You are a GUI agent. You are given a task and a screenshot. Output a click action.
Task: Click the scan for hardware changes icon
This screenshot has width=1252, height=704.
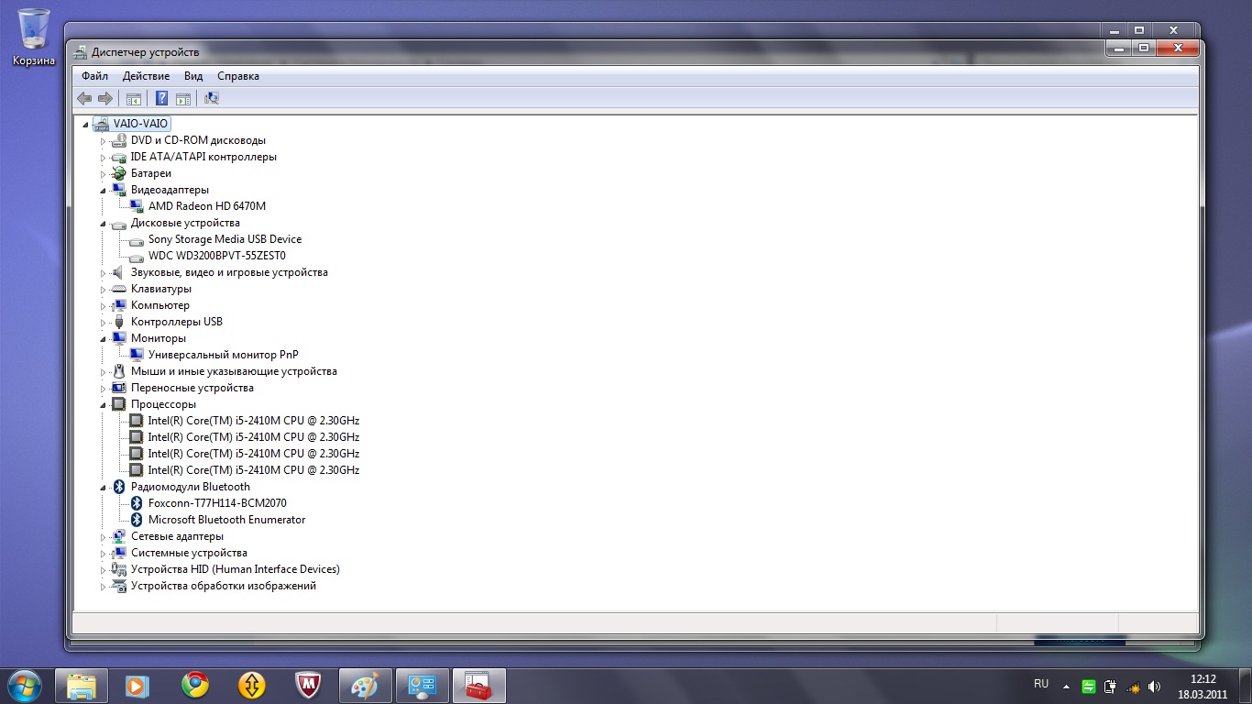[x=212, y=99]
